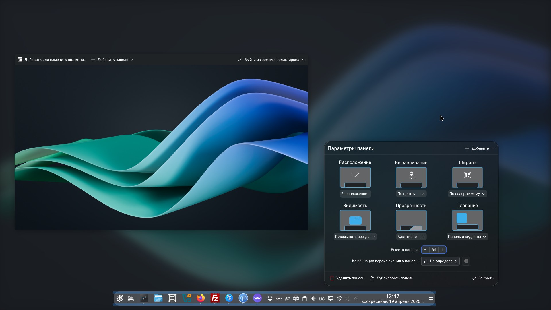Viewport: 551px width, 310px height.
Task: Open the Показывать всегда visibility dropdown
Action: pyautogui.click(x=355, y=237)
